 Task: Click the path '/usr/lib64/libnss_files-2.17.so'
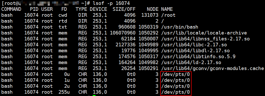(205, 39)
